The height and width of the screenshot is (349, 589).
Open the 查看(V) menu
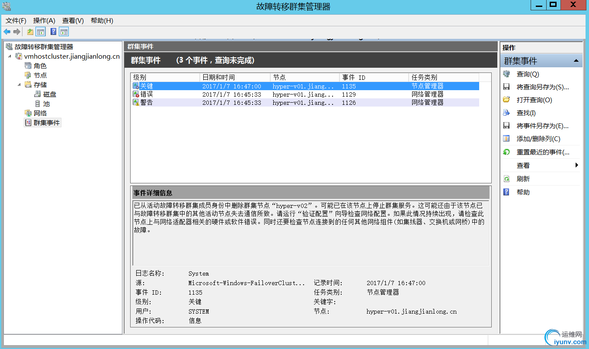(x=73, y=20)
